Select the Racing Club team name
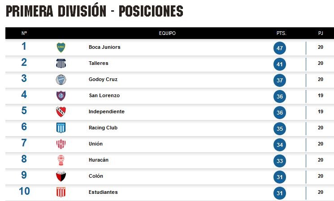The width and height of the screenshot is (334, 201). 103,128
